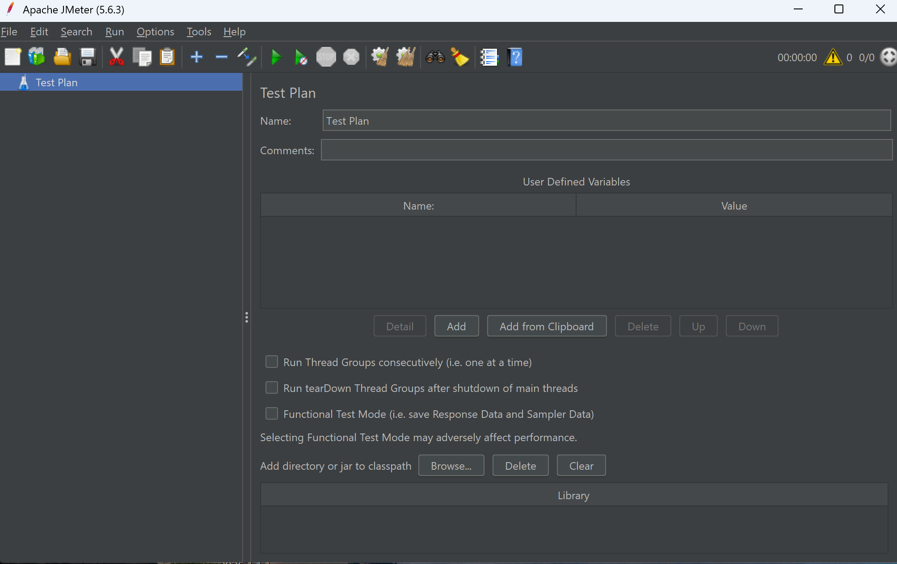Click the 0/0 active threads counter
897x564 pixels.
(866, 58)
